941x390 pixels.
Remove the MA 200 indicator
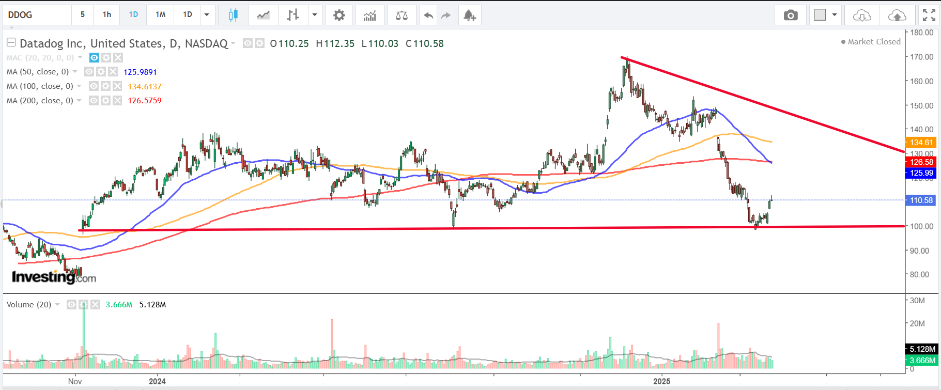pos(117,100)
